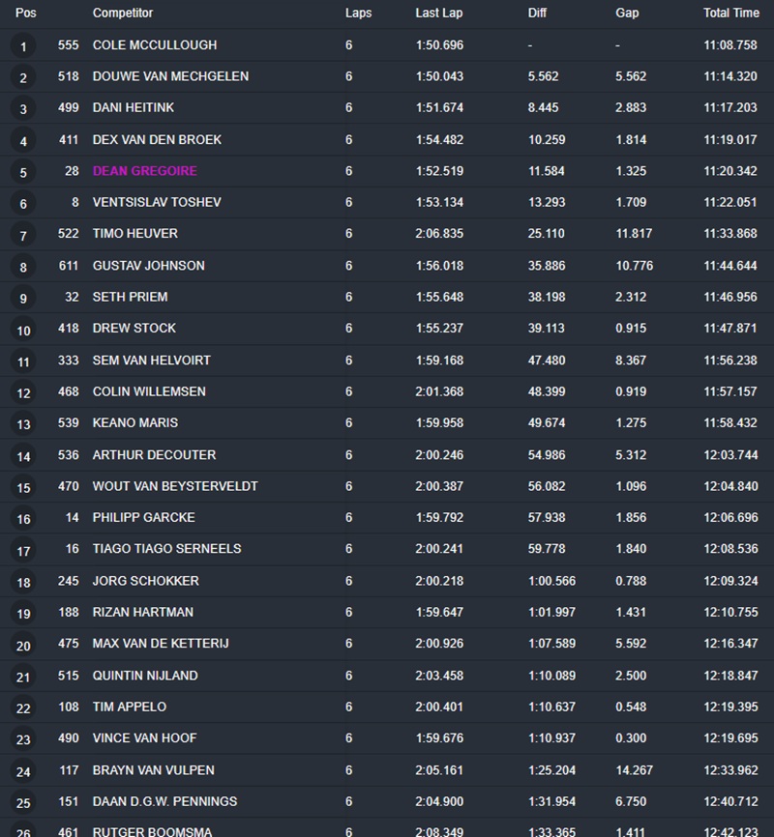Click the Competitor column header
Viewport: 774px width, 837px height.
[x=123, y=14]
